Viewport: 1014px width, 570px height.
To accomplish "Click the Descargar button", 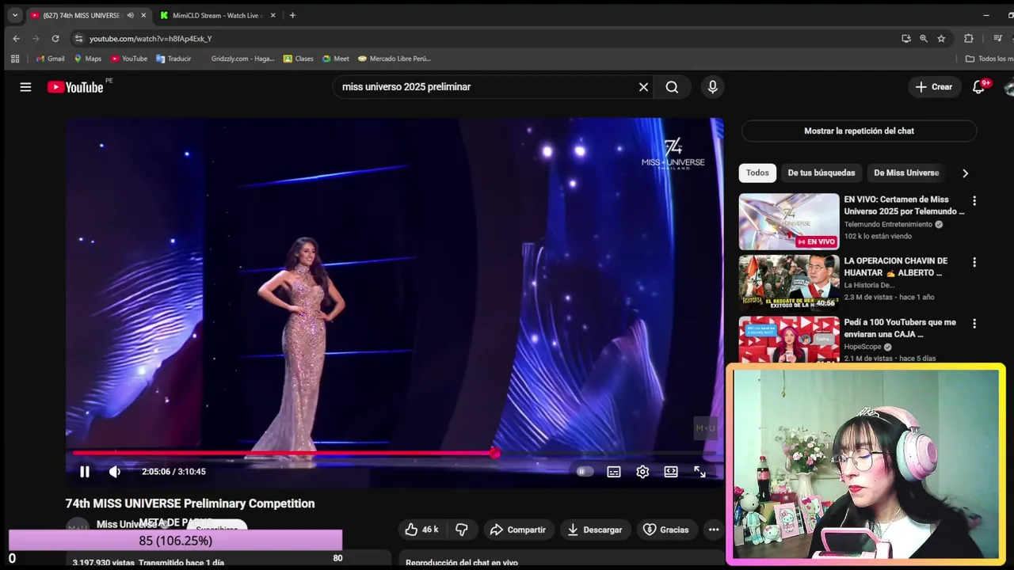I will click(x=594, y=530).
